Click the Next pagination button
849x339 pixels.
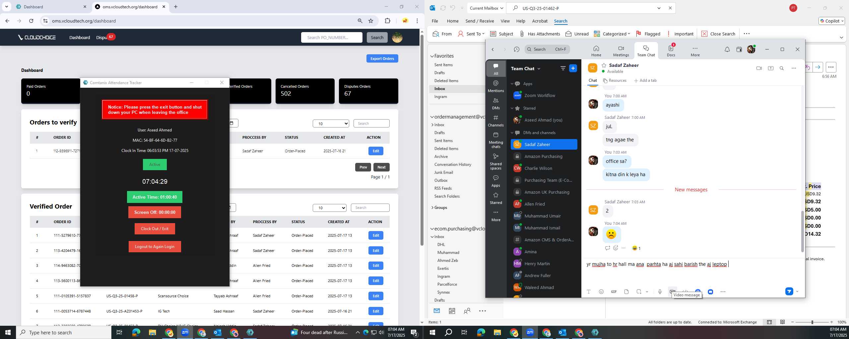[381, 167]
